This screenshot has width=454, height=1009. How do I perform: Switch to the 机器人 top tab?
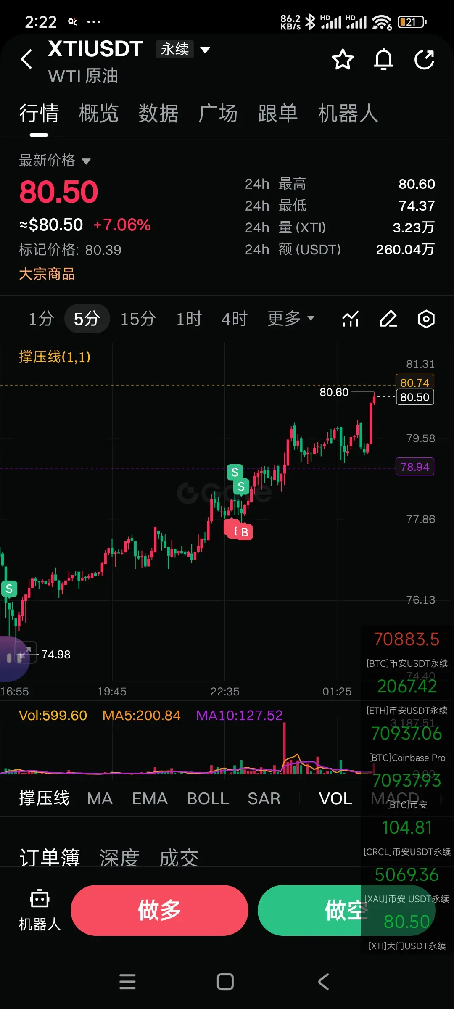pyautogui.click(x=348, y=114)
